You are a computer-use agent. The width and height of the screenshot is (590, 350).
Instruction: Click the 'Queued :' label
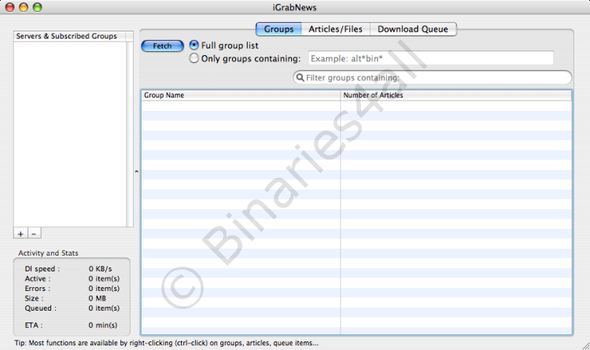[41, 308]
